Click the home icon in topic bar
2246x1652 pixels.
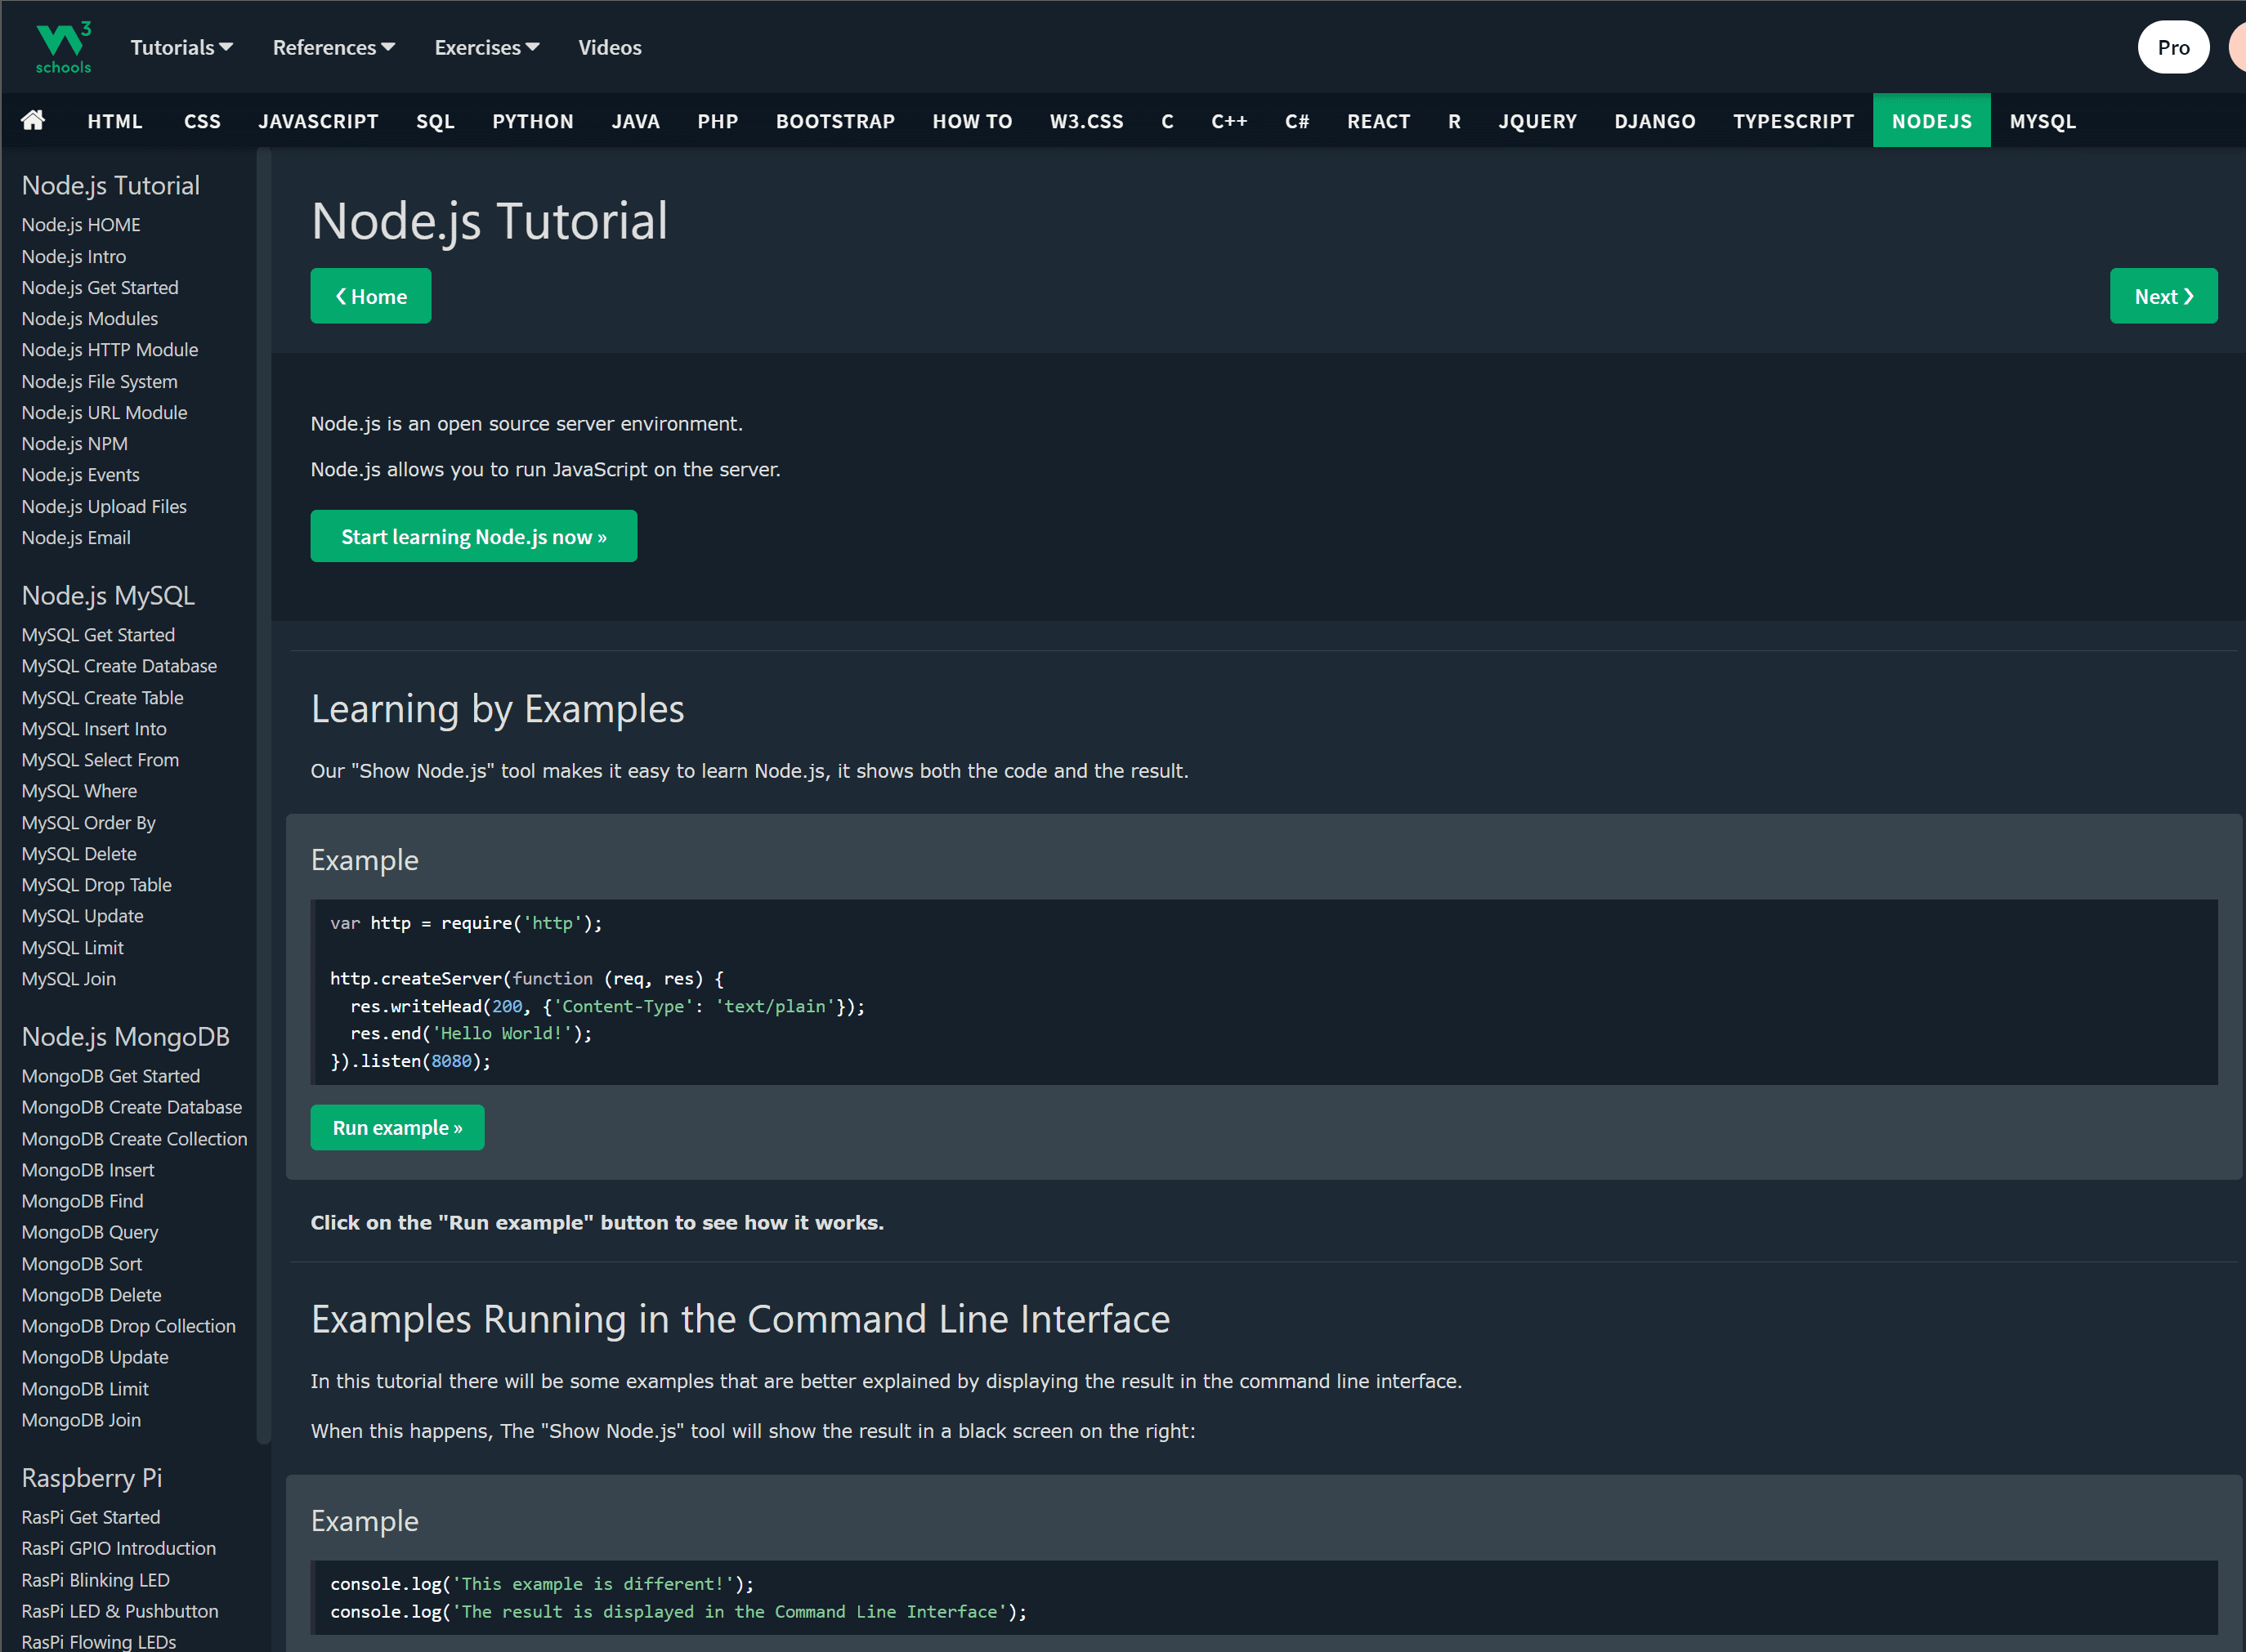[x=33, y=121]
